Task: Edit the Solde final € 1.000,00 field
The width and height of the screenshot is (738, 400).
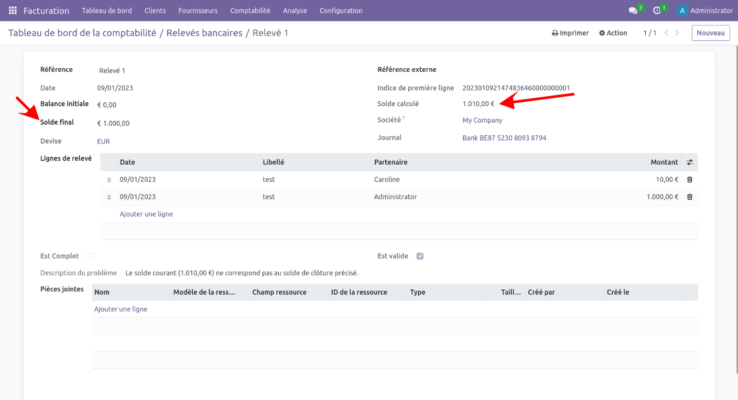Action: [113, 124]
